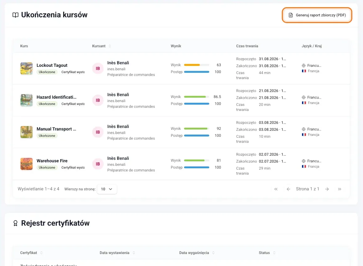Click Certyfikat wystawiony label under Lockout Tagout
The width and height of the screenshot is (363, 266).
click(x=73, y=72)
